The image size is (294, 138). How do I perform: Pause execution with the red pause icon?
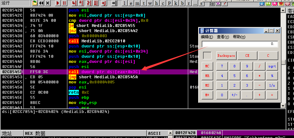[64, 3]
